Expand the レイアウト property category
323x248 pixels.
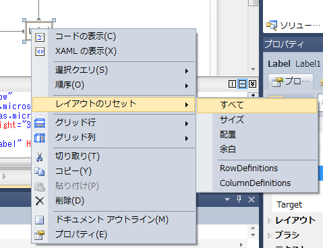point(270,221)
